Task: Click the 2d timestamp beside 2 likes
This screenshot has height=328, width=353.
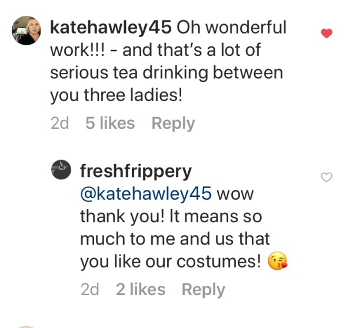Action: pyautogui.click(x=89, y=290)
